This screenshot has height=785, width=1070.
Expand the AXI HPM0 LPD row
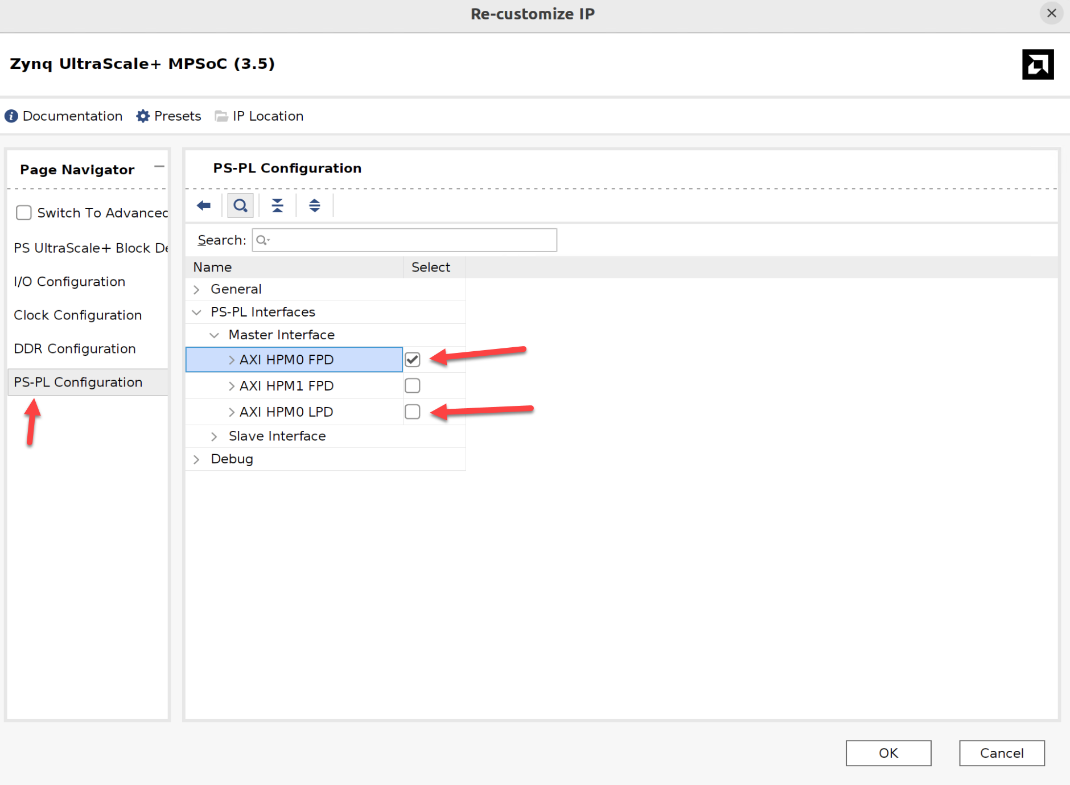pos(232,412)
